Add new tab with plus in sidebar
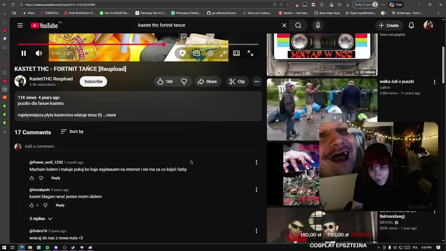The image size is (446, 251). pos(5,132)
